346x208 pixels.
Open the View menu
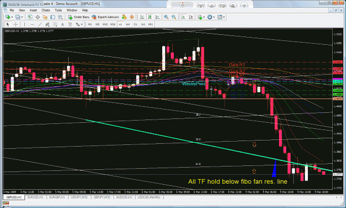click(x=22, y=10)
